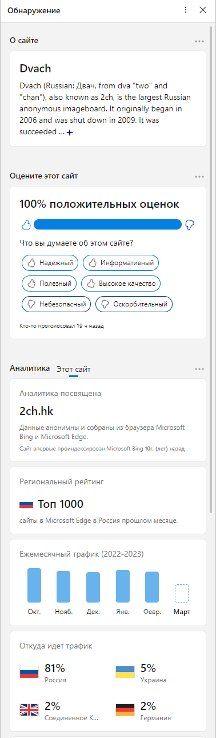Viewport: 216px width, 738px height.
Task: Select the Этот сайт tab
Action: tap(73, 370)
